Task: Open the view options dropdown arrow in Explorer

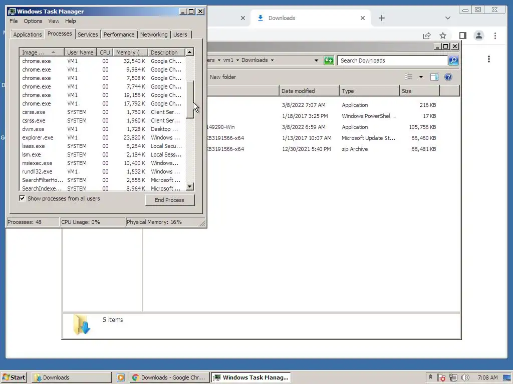Action: [x=421, y=77]
